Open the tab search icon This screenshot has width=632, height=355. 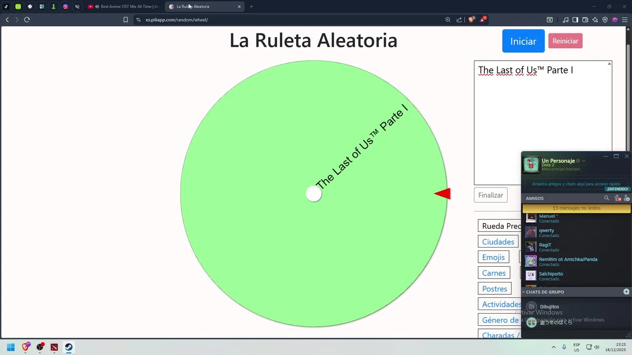pos(550,20)
